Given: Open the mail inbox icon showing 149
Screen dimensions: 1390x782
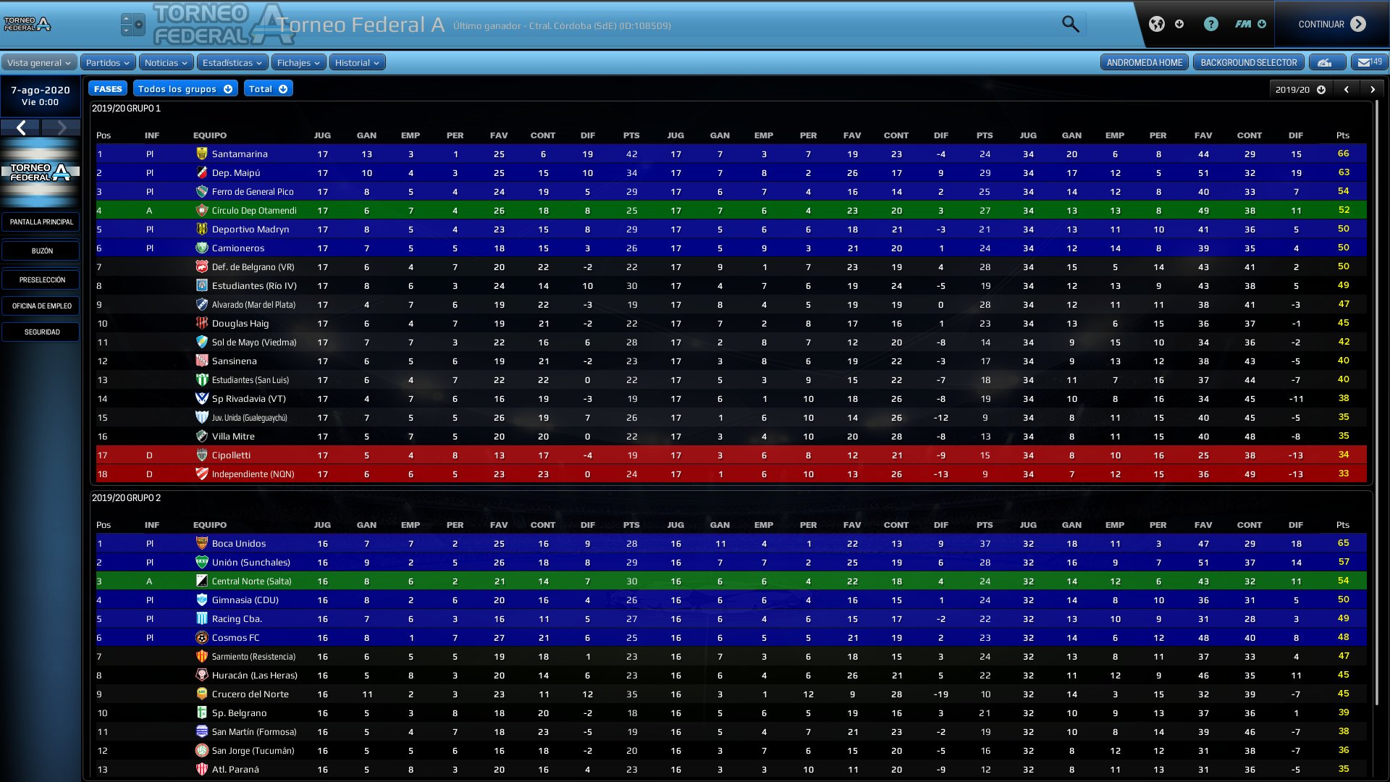Looking at the screenshot, I should pos(1370,62).
